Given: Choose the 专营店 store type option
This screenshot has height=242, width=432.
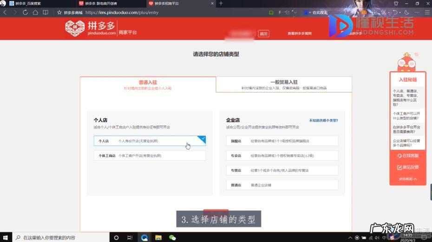Looking at the screenshot, I should 282,170.
